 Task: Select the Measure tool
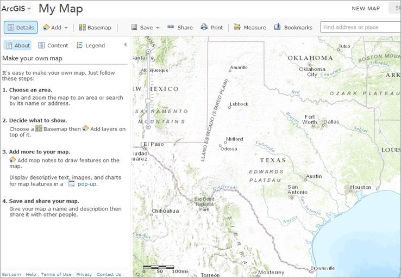[x=250, y=27]
